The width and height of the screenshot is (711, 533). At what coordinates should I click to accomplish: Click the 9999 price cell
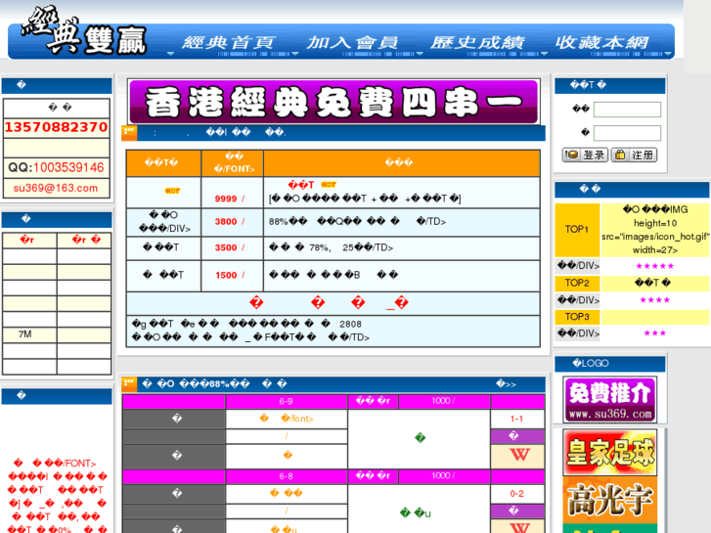tap(232, 193)
